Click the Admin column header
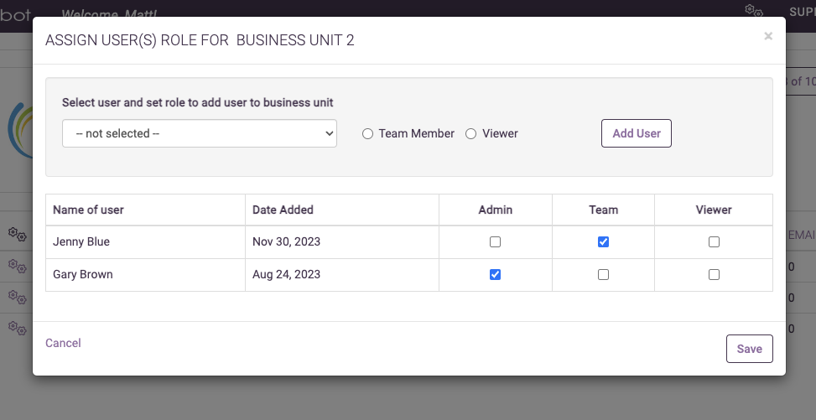This screenshot has width=816, height=420. (496, 210)
